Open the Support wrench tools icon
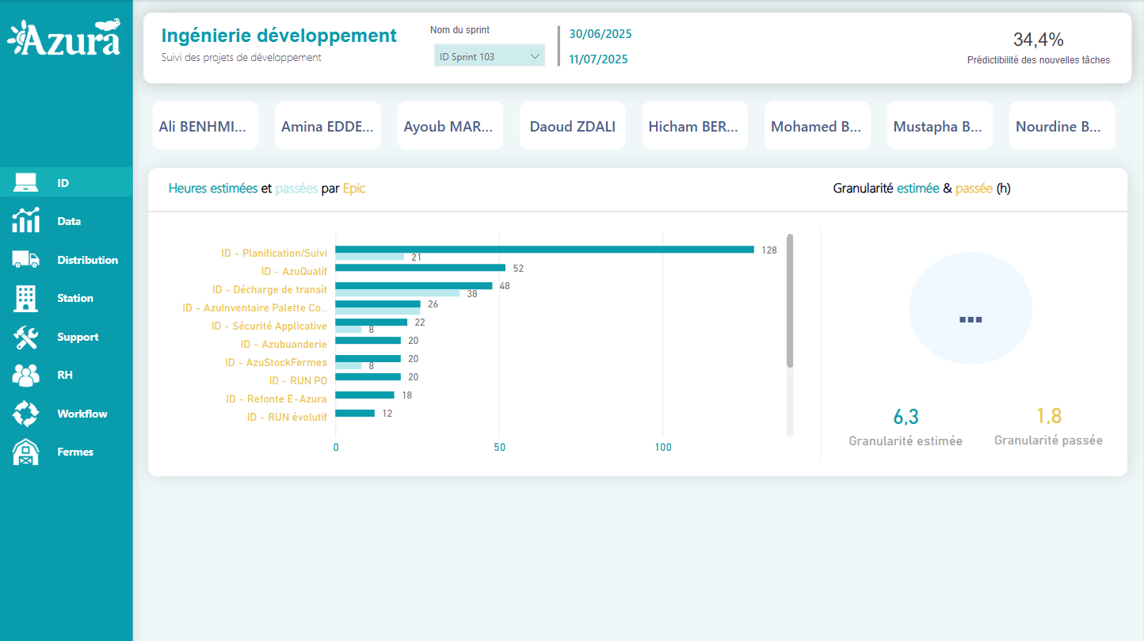This screenshot has width=1144, height=641. [x=25, y=337]
